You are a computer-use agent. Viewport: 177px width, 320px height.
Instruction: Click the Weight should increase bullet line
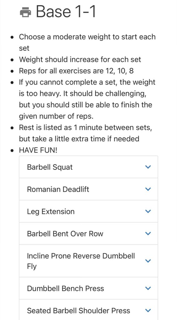tap(80, 60)
